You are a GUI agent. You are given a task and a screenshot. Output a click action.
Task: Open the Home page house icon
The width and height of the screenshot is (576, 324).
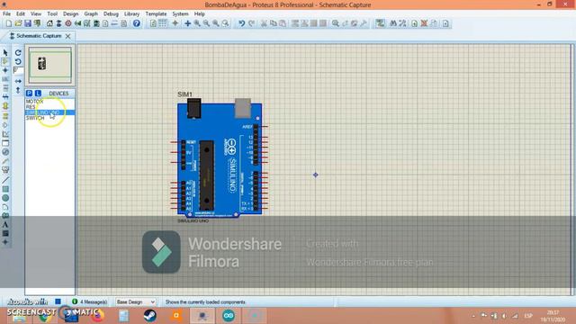(49, 23)
